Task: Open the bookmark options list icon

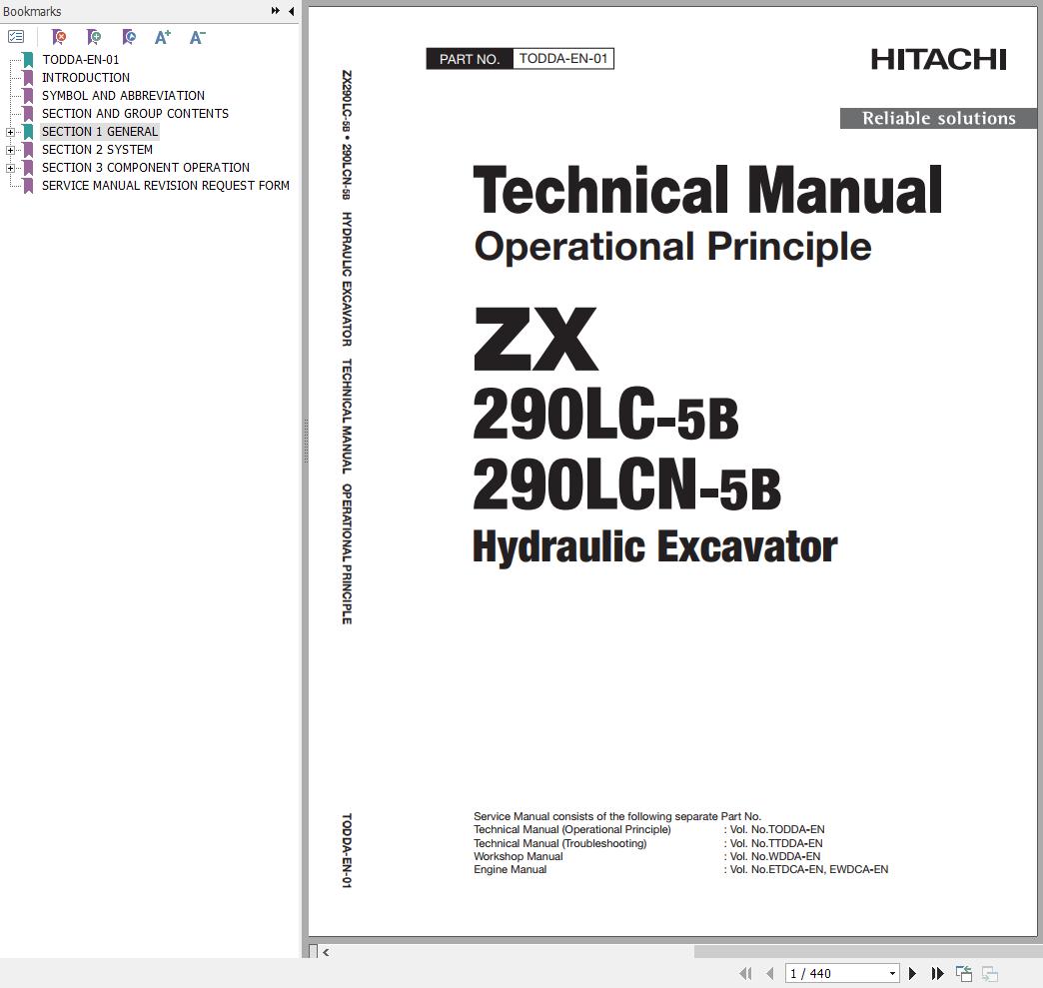Action: 16,37
